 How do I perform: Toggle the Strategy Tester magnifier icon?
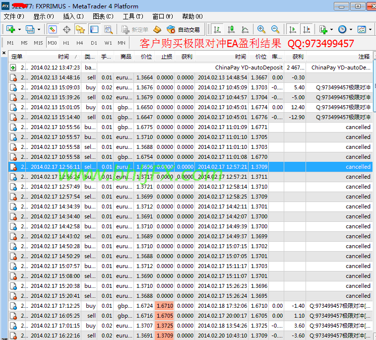[x=109, y=29]
